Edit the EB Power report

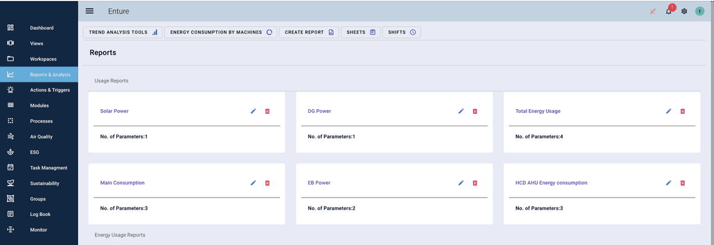point(461,183)
